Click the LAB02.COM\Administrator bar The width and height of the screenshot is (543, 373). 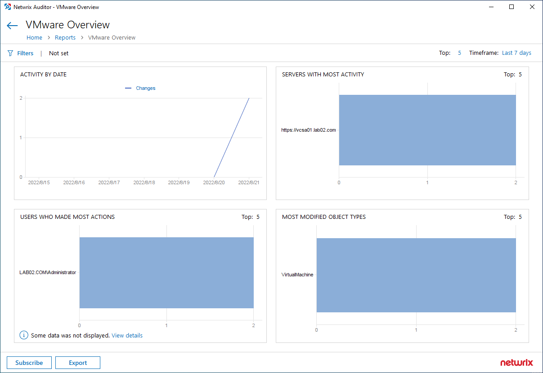166,273
